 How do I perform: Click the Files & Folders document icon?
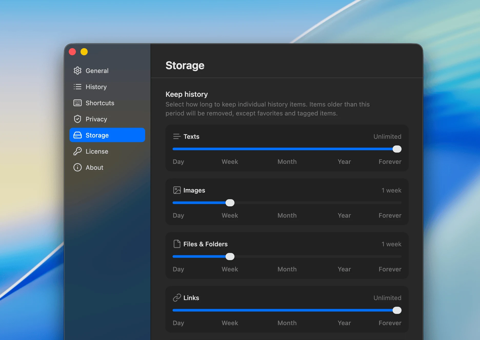pyautogui.click(x=177, y=244)
